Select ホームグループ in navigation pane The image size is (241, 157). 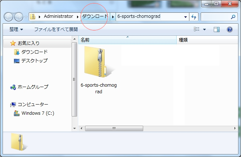(33, 87)
